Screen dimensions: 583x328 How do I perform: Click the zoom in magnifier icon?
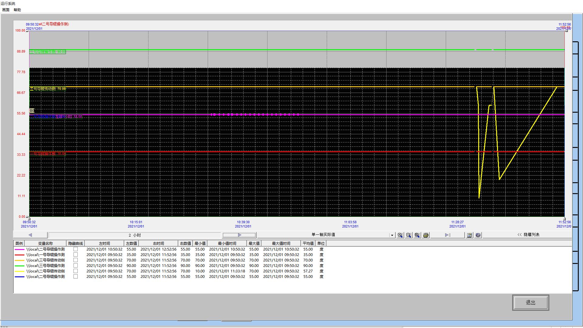click(400, 235)
